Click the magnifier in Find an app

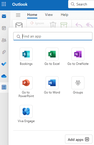pos(19,37)
